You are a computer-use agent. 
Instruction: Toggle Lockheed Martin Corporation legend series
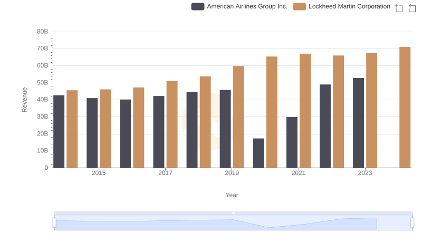click(x=341, y=6)
